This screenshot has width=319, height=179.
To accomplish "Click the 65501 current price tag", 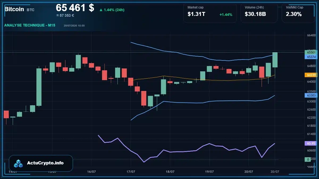I will (311, 53).
